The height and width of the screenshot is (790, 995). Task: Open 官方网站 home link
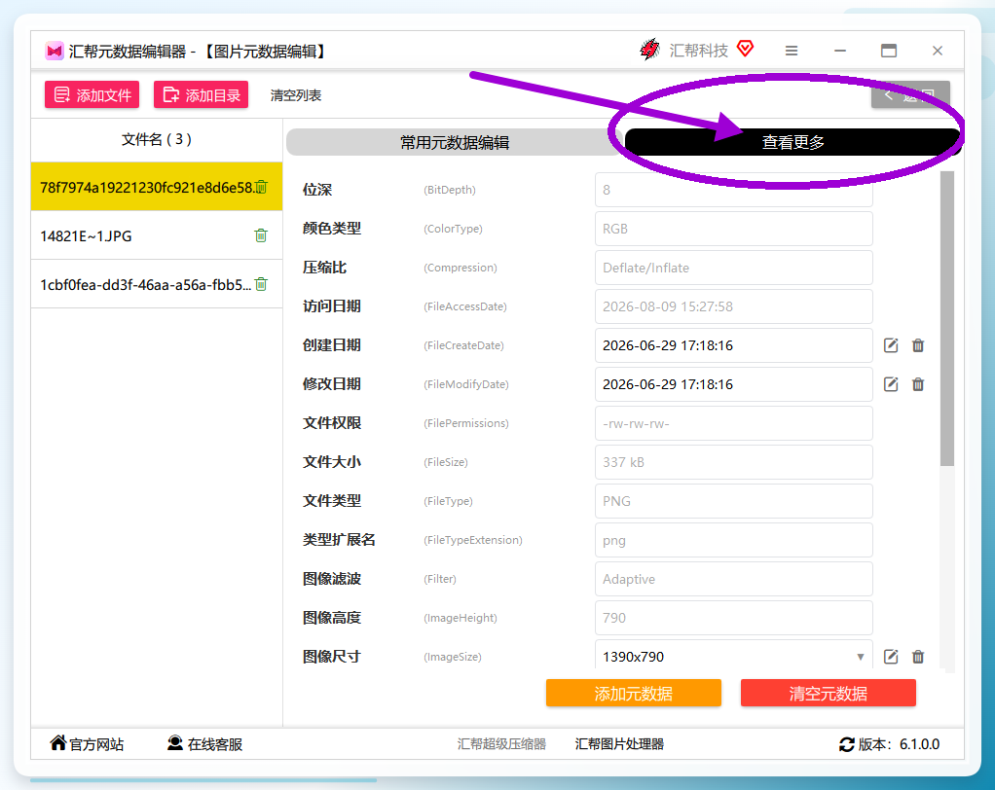(87, 743)
